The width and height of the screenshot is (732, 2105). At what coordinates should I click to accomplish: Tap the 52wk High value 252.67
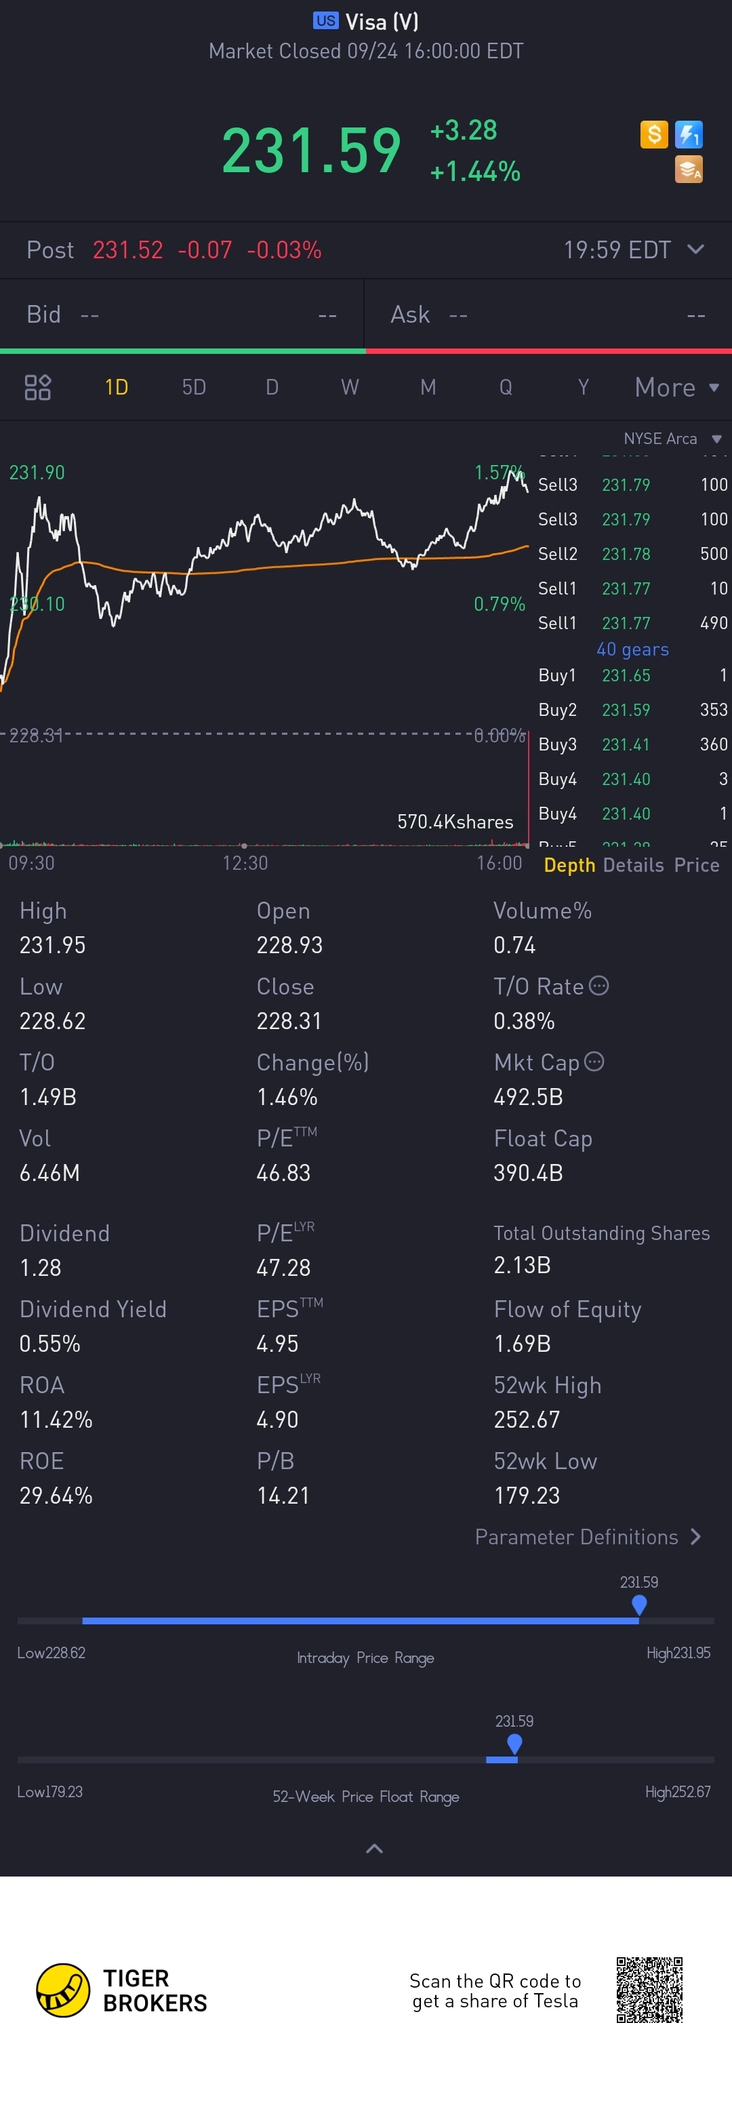click(527, 1420)
